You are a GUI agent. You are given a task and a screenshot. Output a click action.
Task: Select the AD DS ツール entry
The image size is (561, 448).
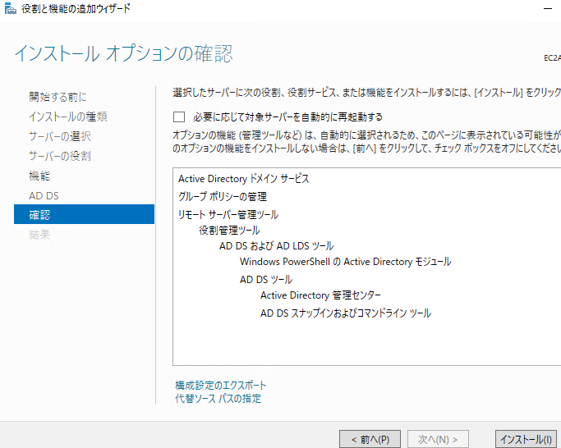tap(266, 280)
